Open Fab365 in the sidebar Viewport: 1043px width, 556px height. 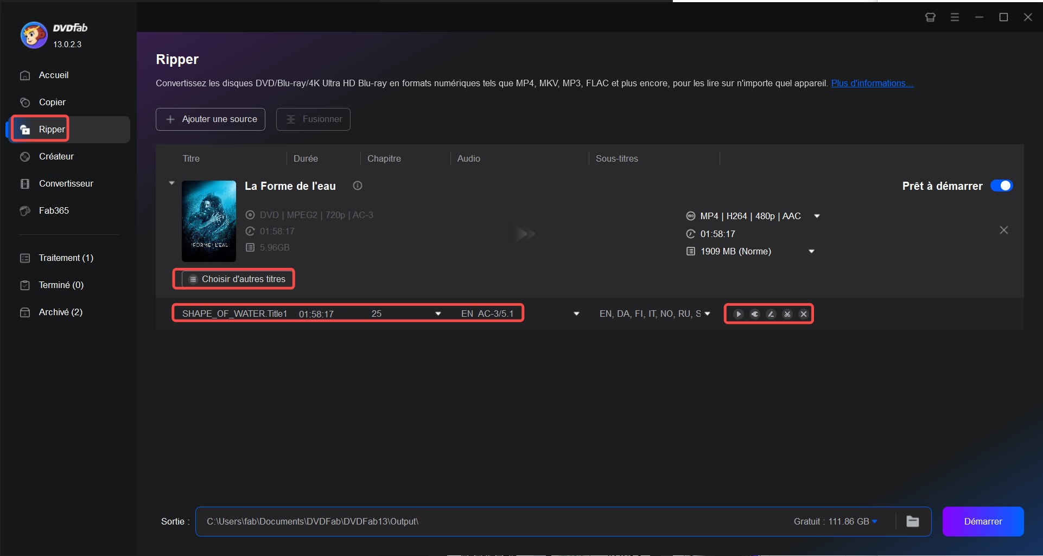(69, 210)
